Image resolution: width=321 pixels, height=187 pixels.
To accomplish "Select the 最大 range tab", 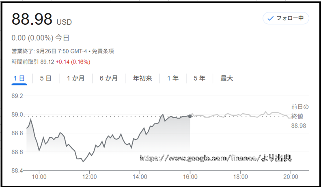I will point(227,79).
